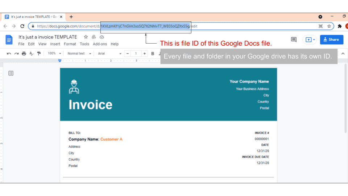
Task: Star the document next to its title
Action: (x=86, y=37)
